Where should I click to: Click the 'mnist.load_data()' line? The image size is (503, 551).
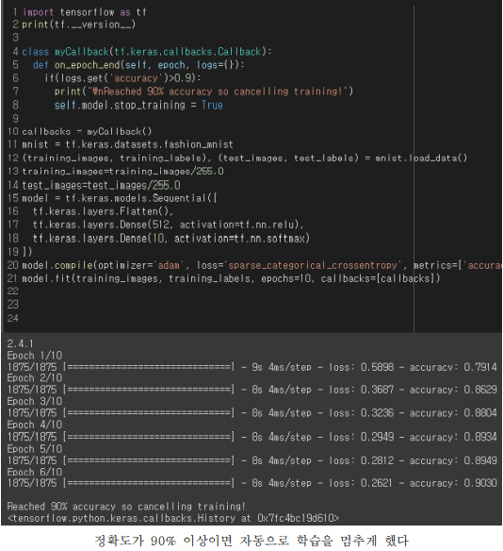(245, 159)
